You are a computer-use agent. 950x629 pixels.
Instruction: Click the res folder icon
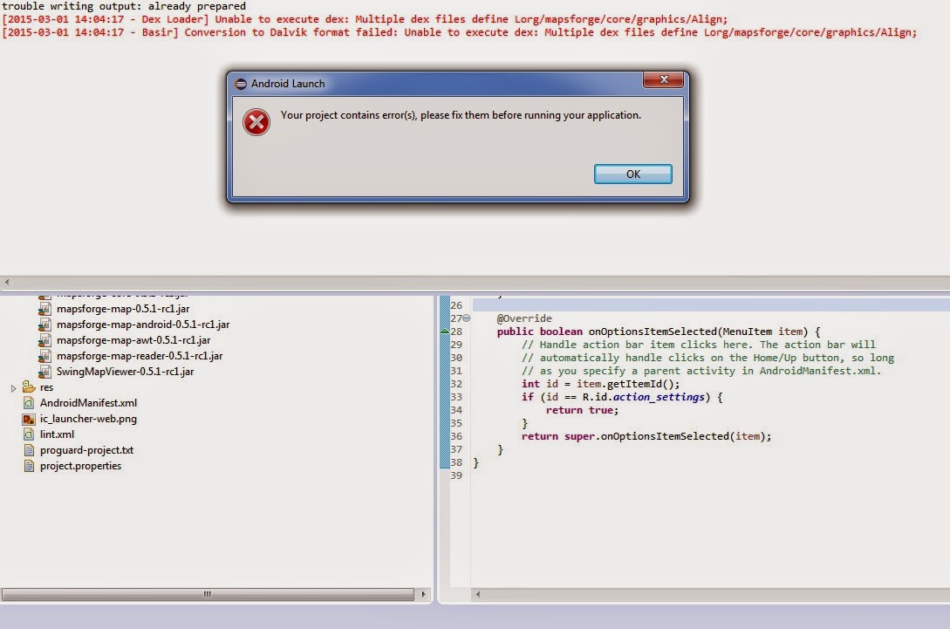pos(29,386)
